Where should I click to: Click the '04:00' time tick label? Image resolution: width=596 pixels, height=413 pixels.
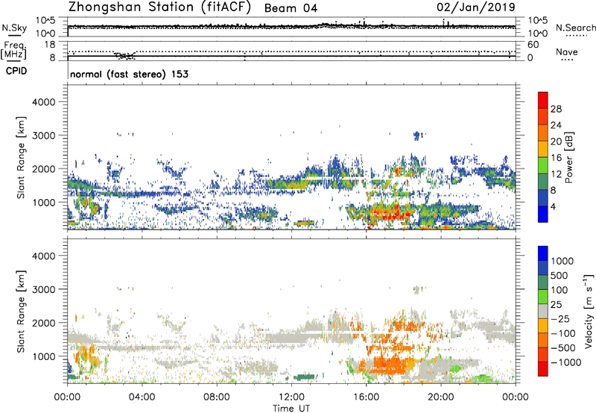pyautogui.click(x=142, y=397)
